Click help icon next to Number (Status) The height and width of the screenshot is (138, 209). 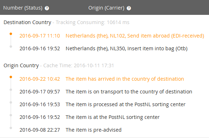47,8
